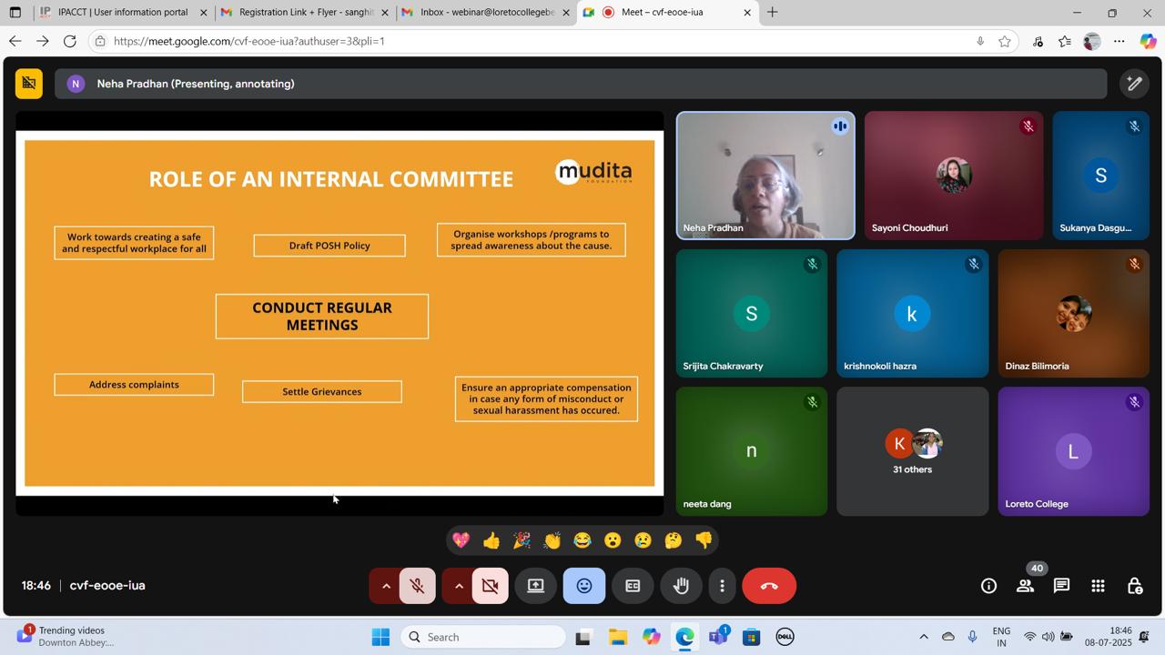Send the thumbs up emoji reaction

491,540
